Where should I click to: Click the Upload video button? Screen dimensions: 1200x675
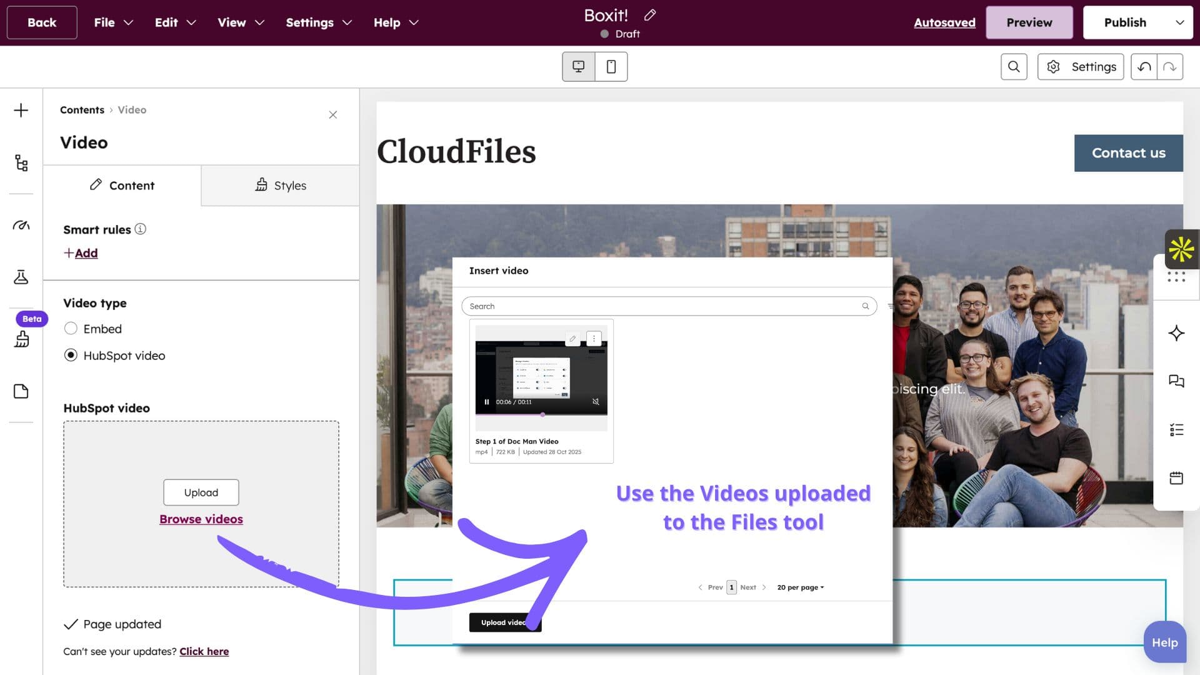point(505,622)
